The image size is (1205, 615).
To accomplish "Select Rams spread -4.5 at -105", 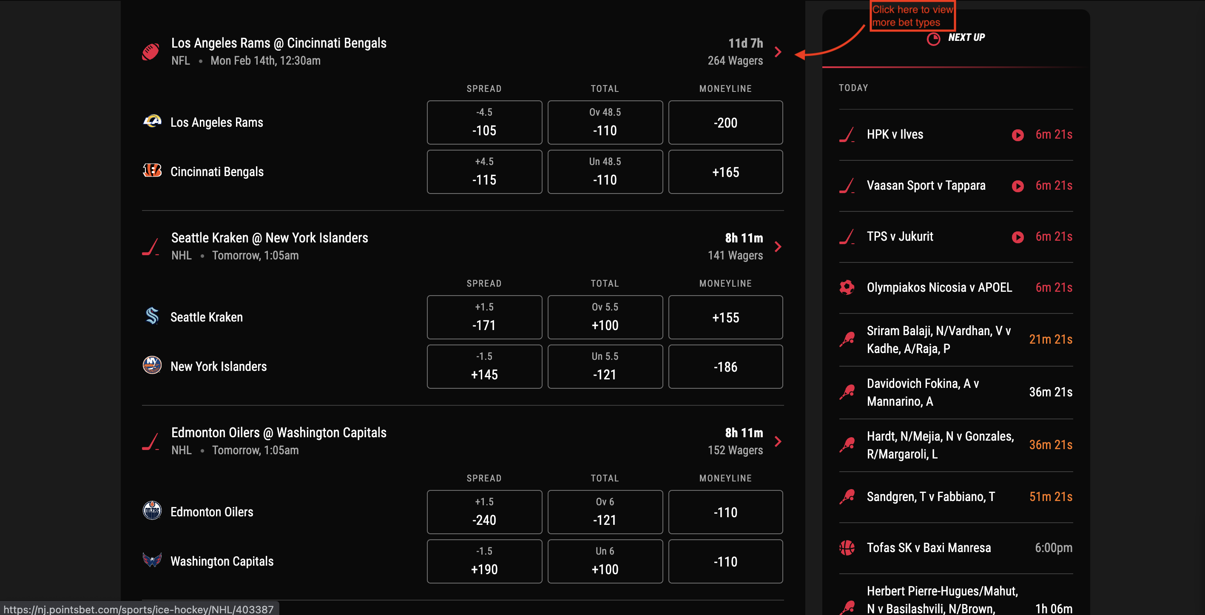I will click(x=484, y=122).
